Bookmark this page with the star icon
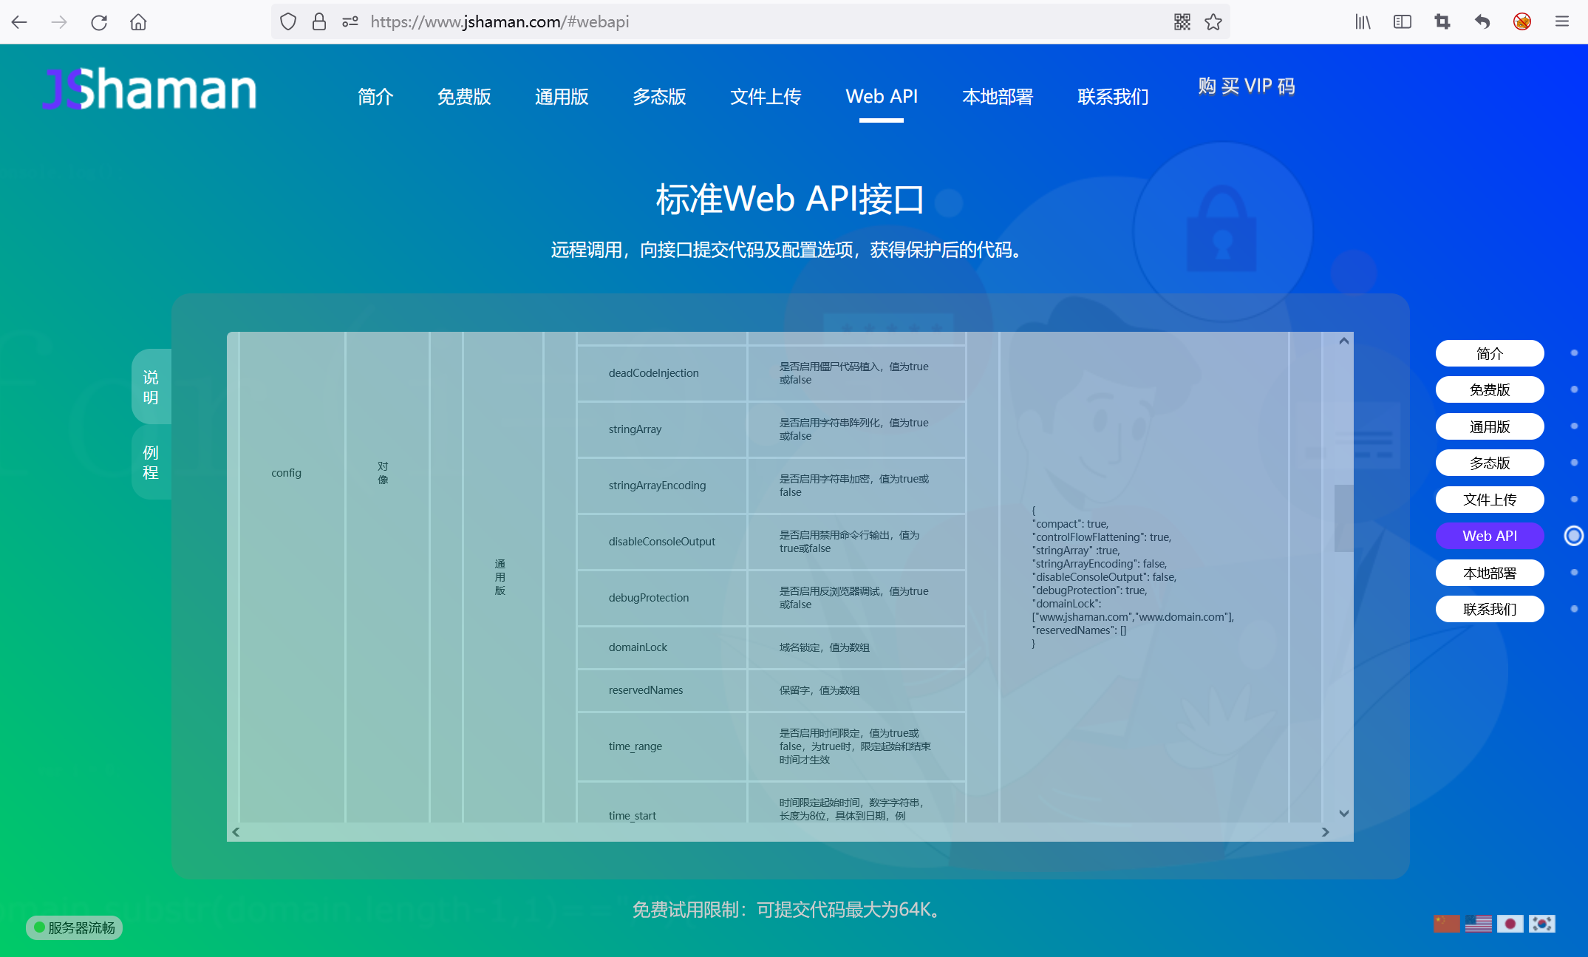This screenshot has height=957, width=1588. (1213, 22)
